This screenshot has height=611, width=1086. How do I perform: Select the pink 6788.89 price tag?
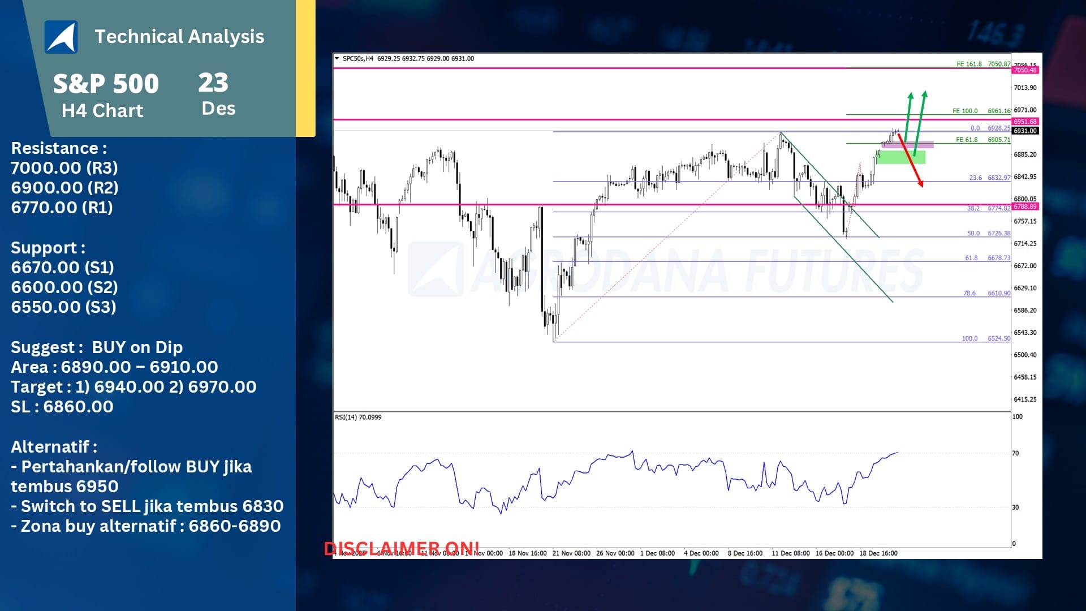point(1025,206)
